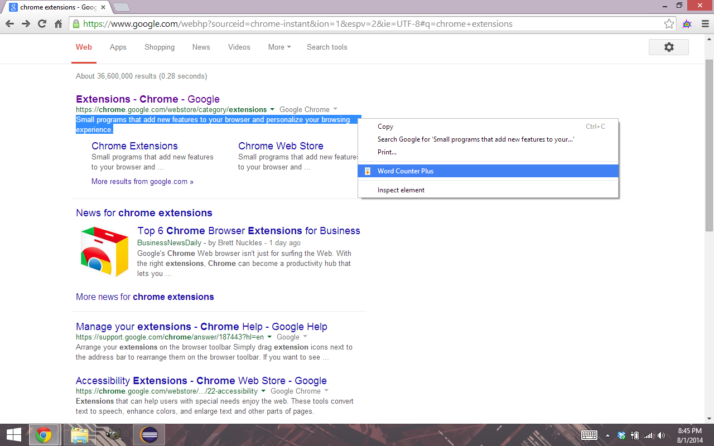Select Search Google for selected text
The image size is (714, 446).
pos(488,139)
